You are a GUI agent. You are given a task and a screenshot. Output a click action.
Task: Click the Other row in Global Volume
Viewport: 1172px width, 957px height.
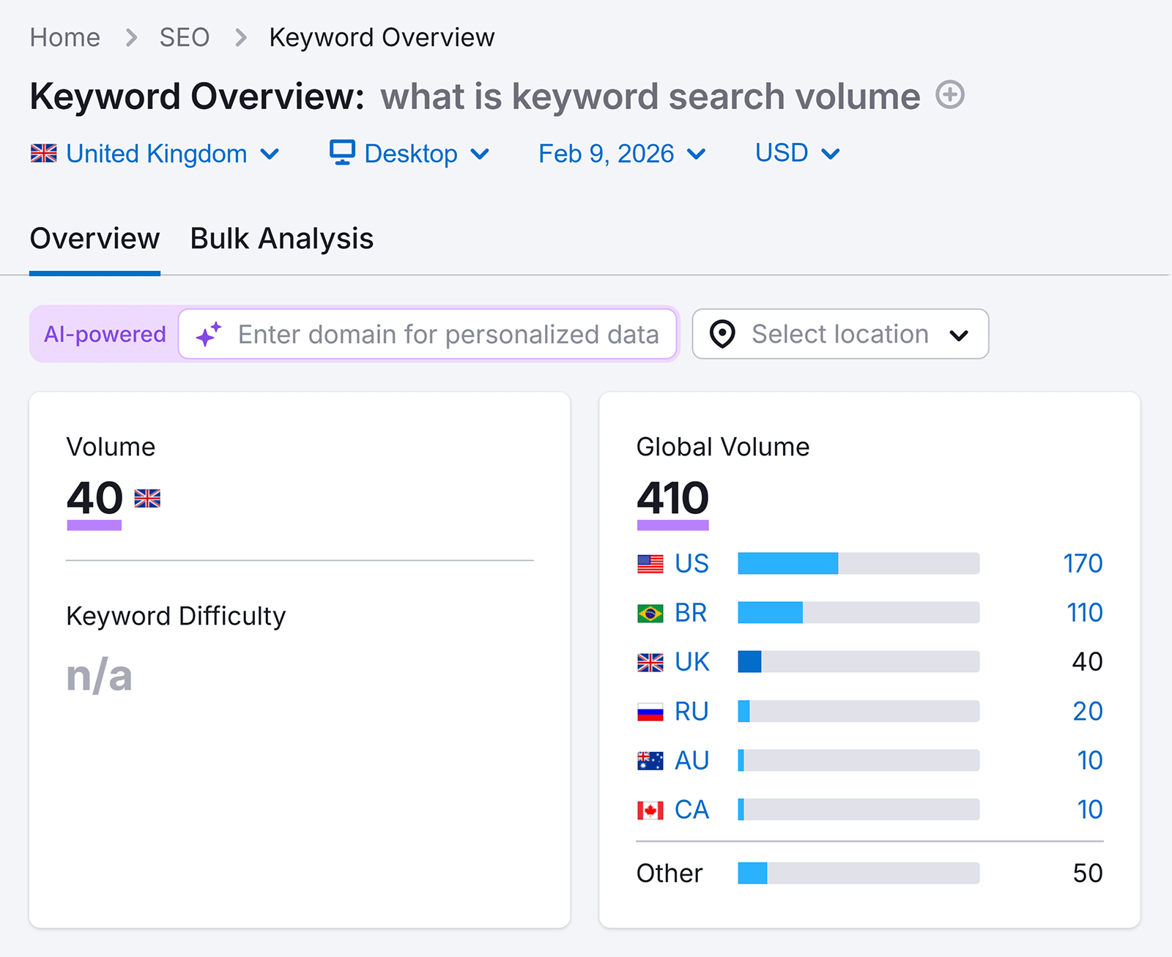click(x=668, y=872)
